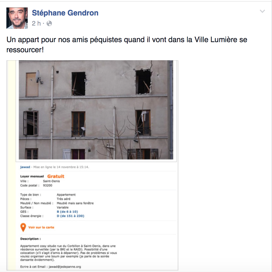Click the Appartement cosy description paragraph
The height and width of the screenshot is (272, 272).
pos(68,253)
